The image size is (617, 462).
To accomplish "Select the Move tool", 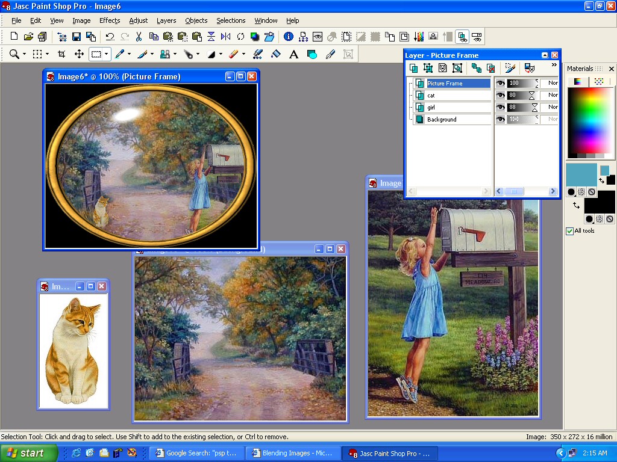I will [79, 54].
